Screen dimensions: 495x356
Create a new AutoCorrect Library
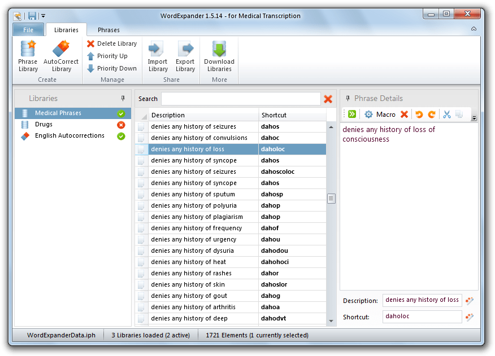point(61,56)
